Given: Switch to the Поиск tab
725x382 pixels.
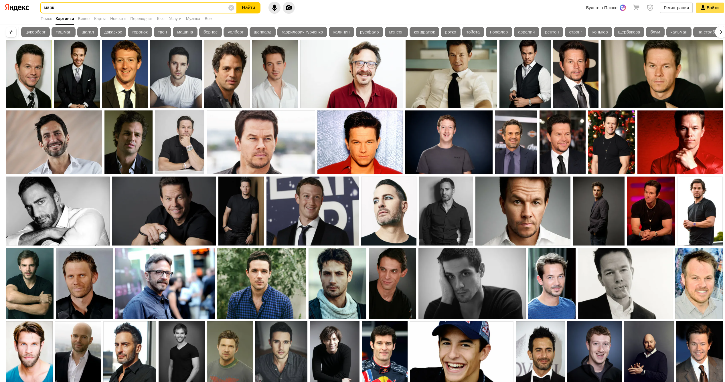Looking at the screenshot, I should [x=46, y=19].
